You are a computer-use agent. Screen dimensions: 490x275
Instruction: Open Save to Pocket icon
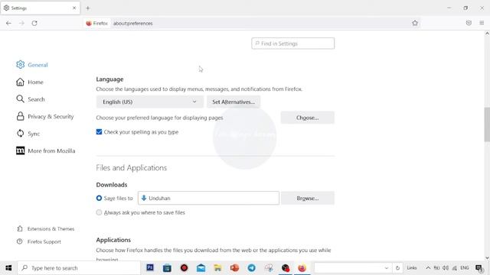[469, 23]
